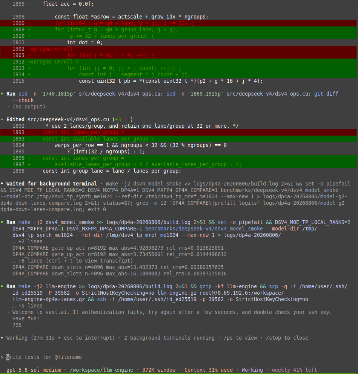
Task: Click the '795' output line
Action: (x=17, y=325)
